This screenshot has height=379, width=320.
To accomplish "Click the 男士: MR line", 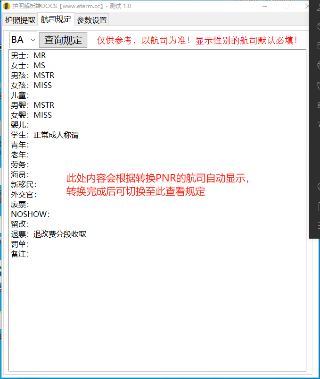I will [28, 56].
